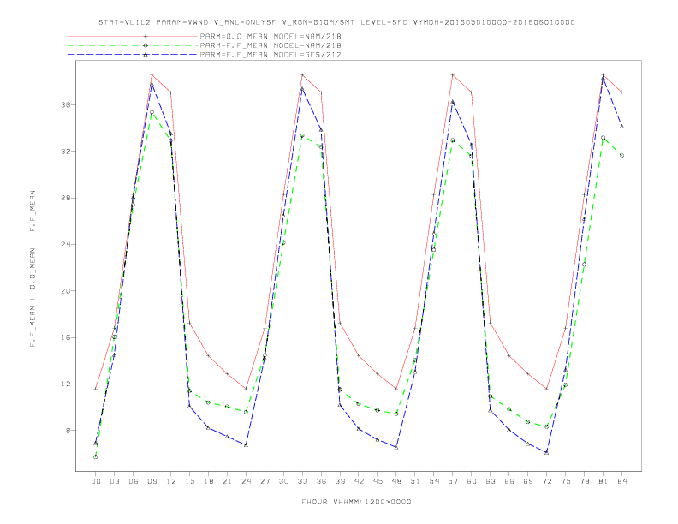Click X-axis forecast hour label 45

point(378,481)
